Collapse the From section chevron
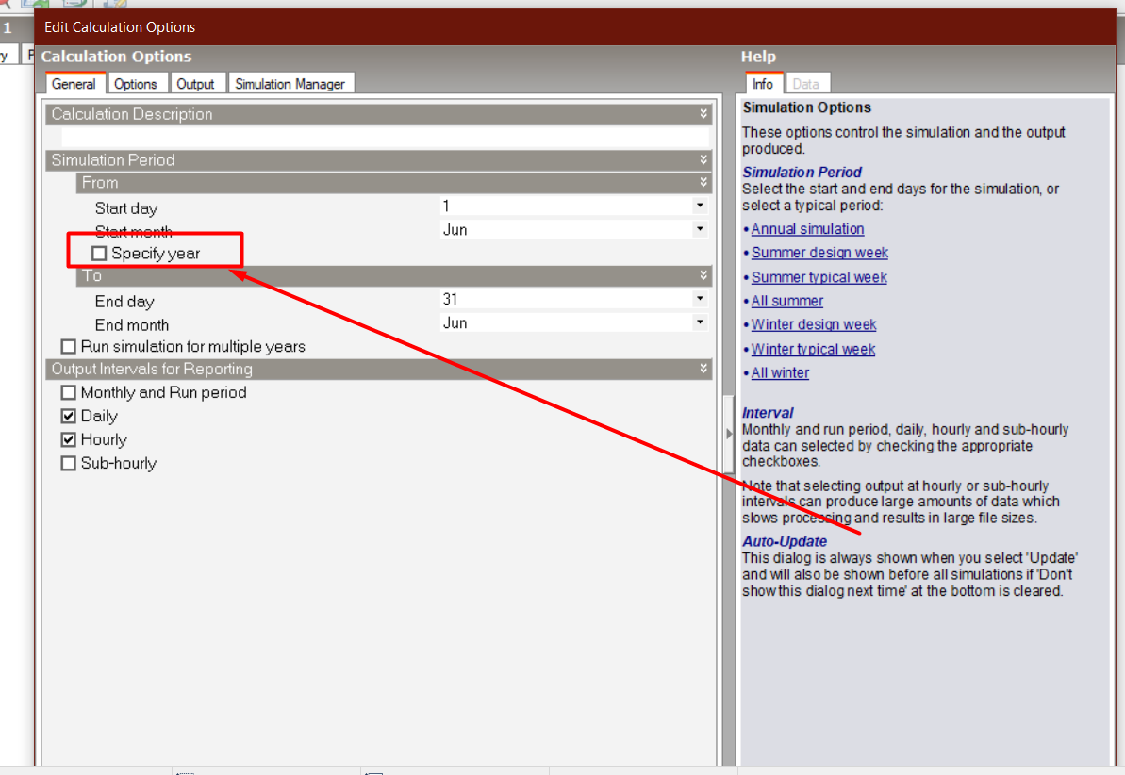Image resolution: width=1125 pixels, height=775 pixels. [703, 182]
